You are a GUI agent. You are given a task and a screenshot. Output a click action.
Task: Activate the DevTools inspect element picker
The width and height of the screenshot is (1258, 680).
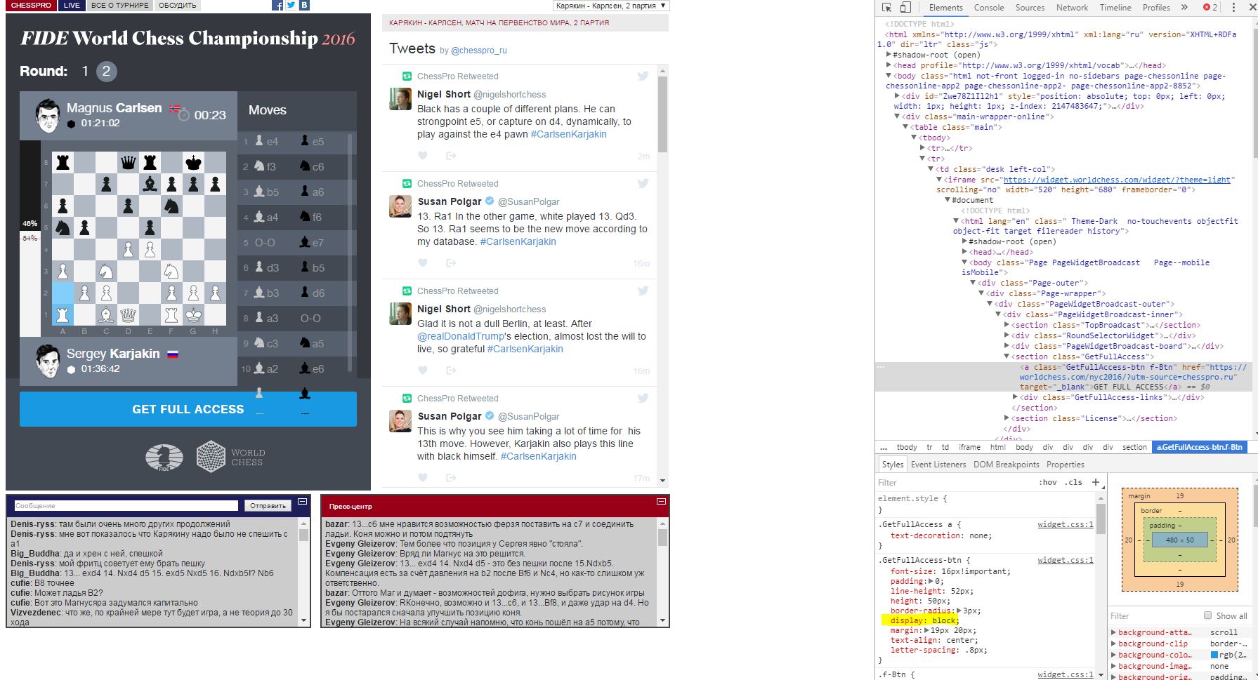pyautogui.click(x=887, y=8)
